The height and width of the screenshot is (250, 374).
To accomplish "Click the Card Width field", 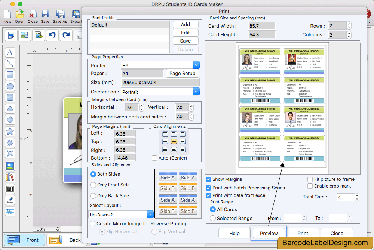I will pos(262,26).
